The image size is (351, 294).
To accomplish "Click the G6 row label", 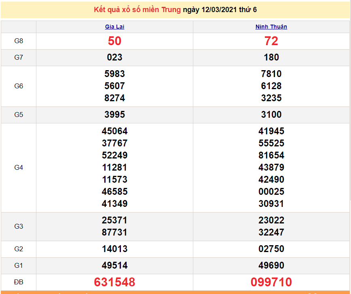I will click(x=19, y=86).
